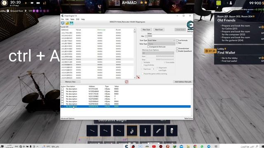The image size is (264, 148).
Task: Toggle the Hex checkbox
Action: (146, 36)
